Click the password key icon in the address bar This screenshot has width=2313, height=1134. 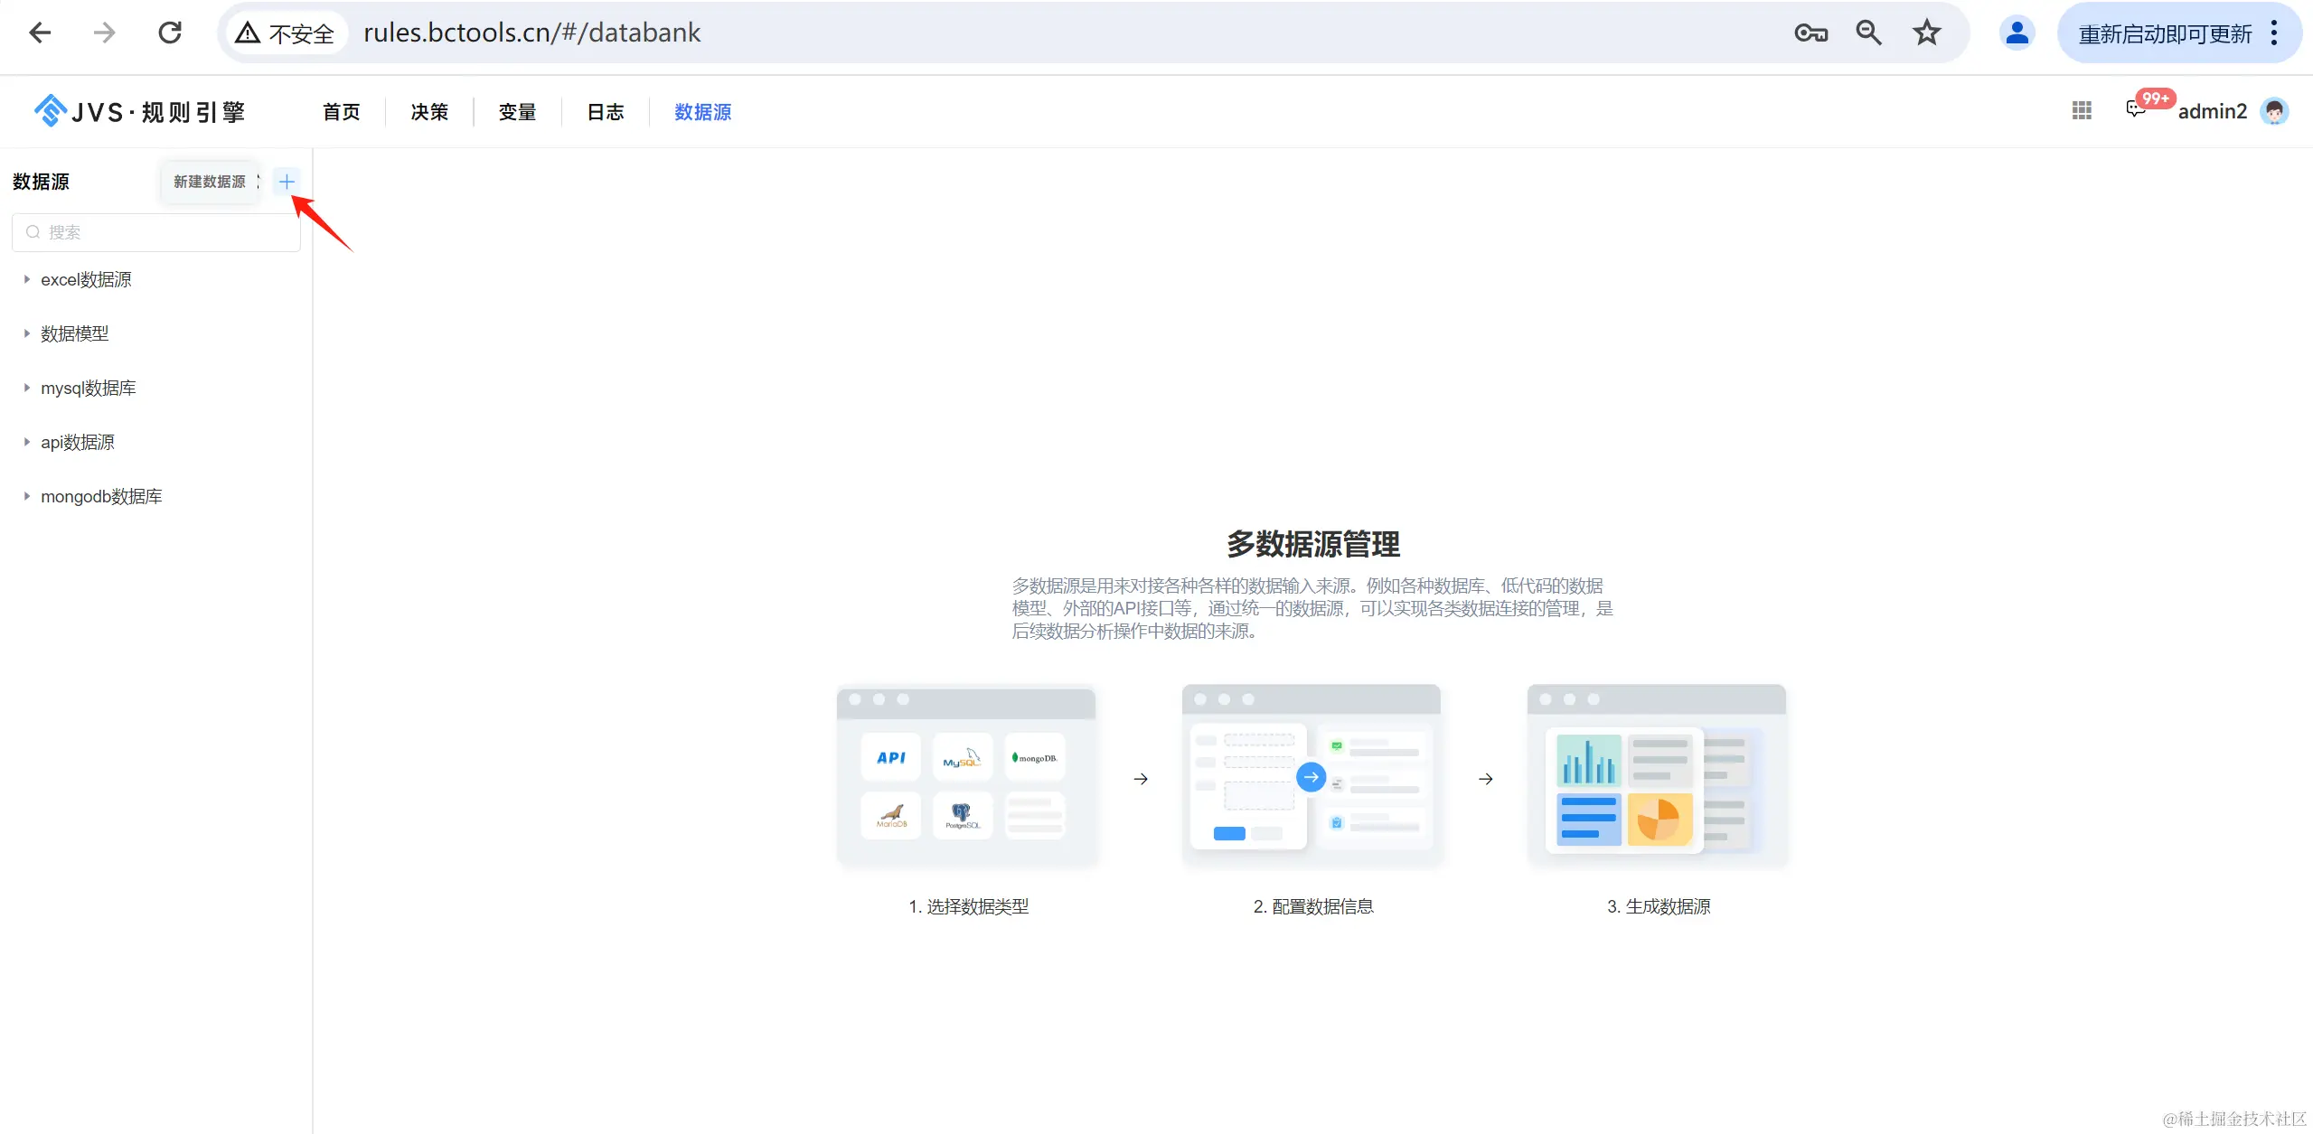click(x=1810, y=33)
